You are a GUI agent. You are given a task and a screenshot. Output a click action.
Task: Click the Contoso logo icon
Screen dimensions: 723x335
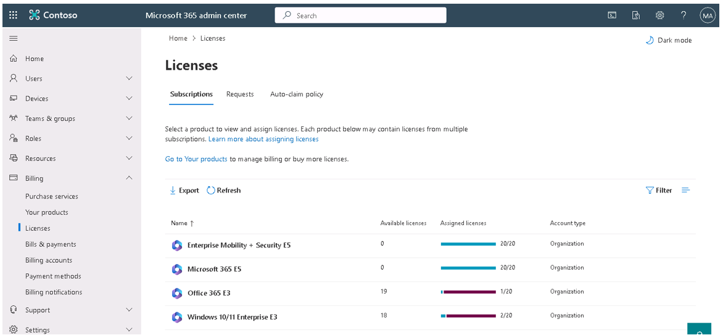coord(35,15)
